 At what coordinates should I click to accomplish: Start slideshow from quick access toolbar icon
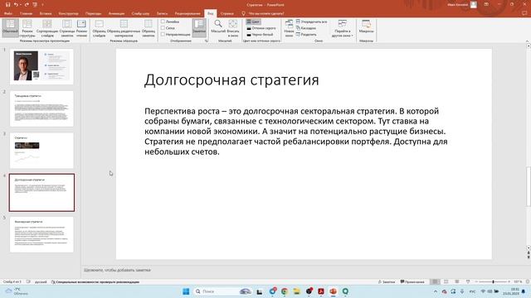(35, 5)
